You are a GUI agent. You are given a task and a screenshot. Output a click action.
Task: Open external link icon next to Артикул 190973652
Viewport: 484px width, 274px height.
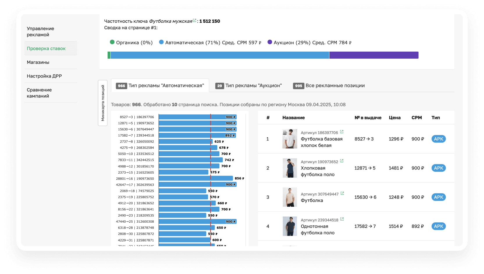tap(342, 161)
